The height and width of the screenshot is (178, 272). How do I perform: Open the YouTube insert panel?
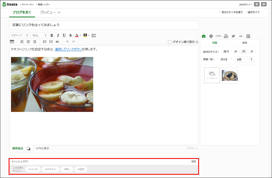[226, 36]
